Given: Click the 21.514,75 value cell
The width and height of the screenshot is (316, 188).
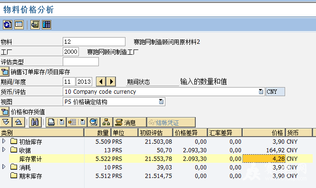Looking at the screenshot, I should 158,176.
